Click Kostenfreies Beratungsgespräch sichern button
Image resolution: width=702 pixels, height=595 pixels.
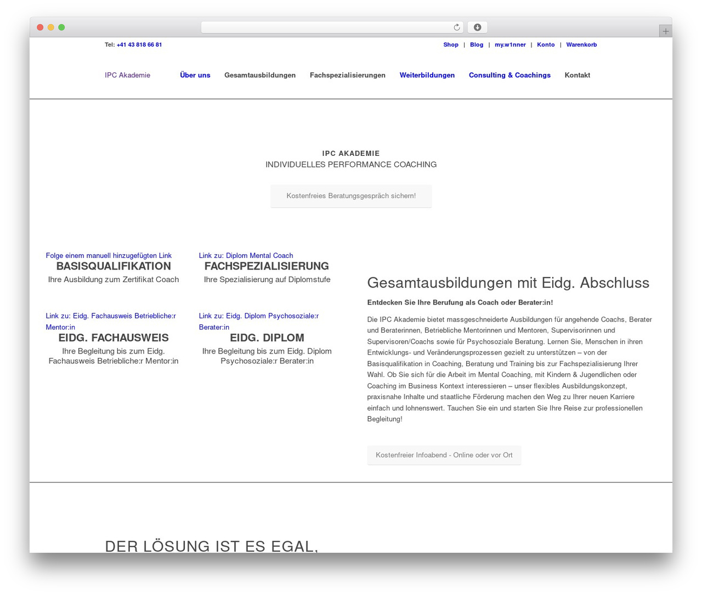[x=351, y=196]
